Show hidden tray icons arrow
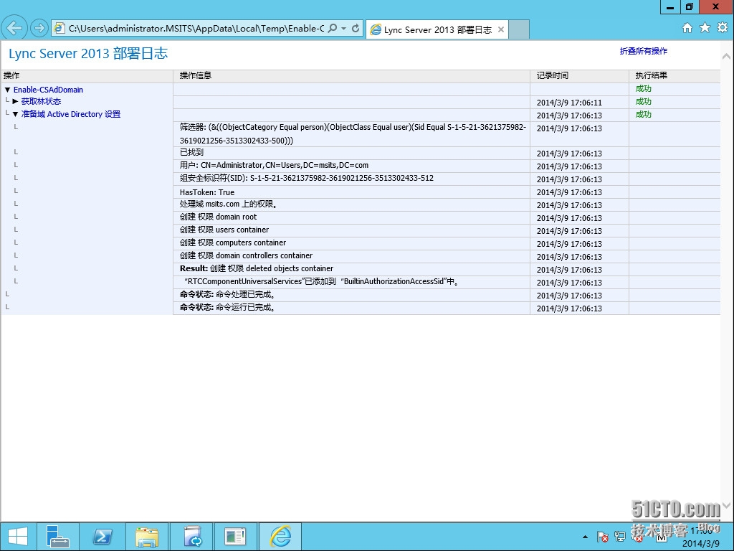 point(585,537)
